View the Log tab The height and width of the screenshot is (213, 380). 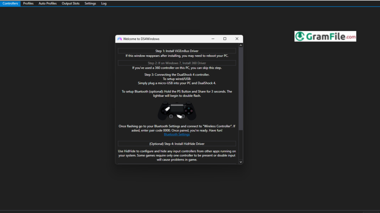coord(104,3)
